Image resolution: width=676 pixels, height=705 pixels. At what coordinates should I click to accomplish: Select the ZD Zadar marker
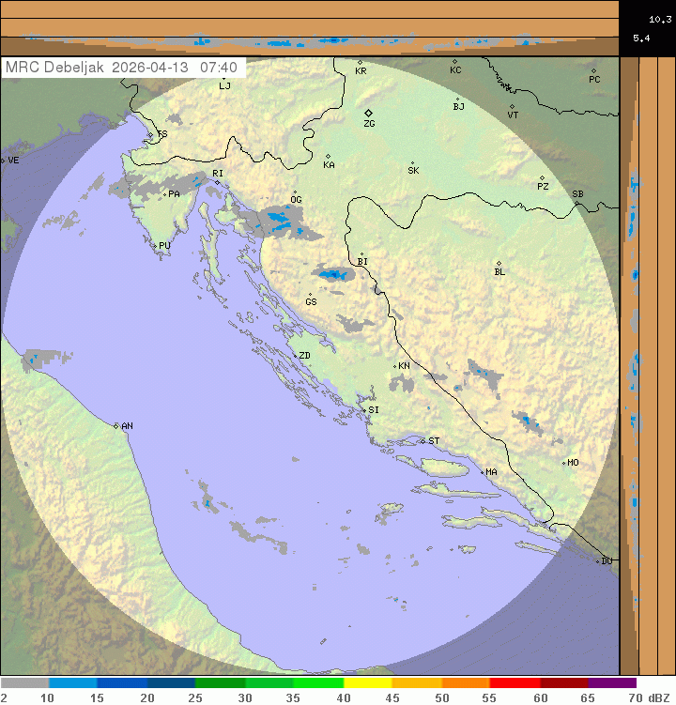click(x=295, y=356)
